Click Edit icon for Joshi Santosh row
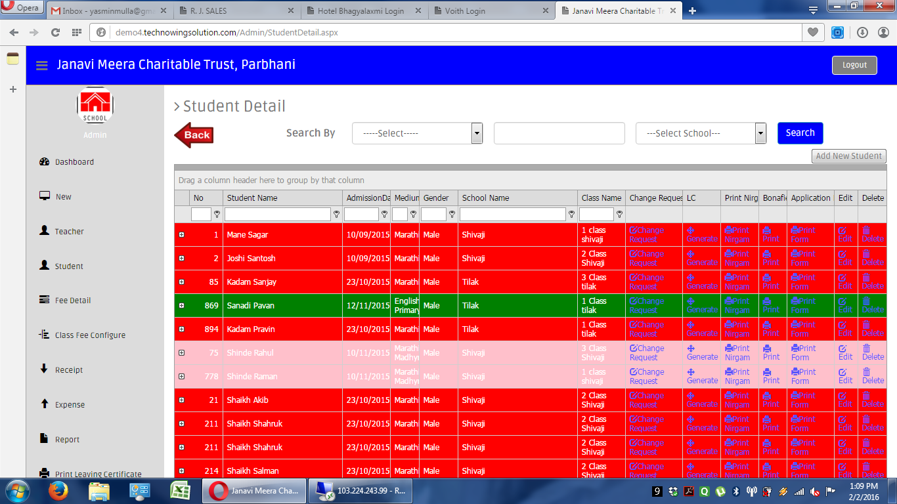Screen dimensions: 897x504 (x=842, y=254)
